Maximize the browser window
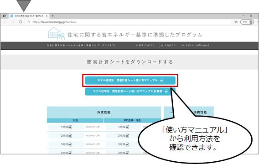 click(251, 15)
